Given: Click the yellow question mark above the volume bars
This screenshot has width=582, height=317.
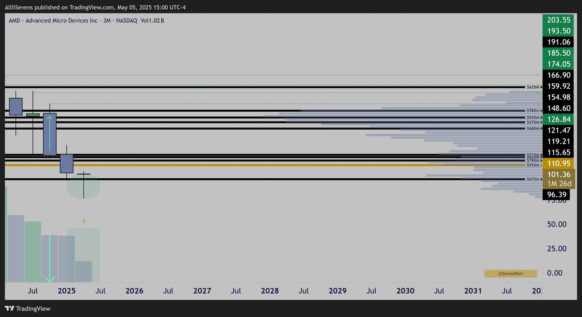Looking at the screenshot, I should tap(84, 222).
